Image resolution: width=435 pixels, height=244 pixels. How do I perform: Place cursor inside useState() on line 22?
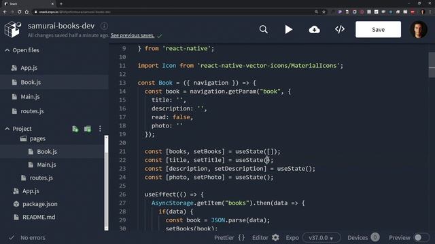[x=266, y=160]
